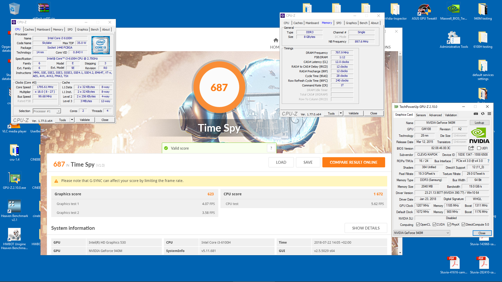
Task: Click the LOAD button in 3DMark
Action: (x=281, y=162)
